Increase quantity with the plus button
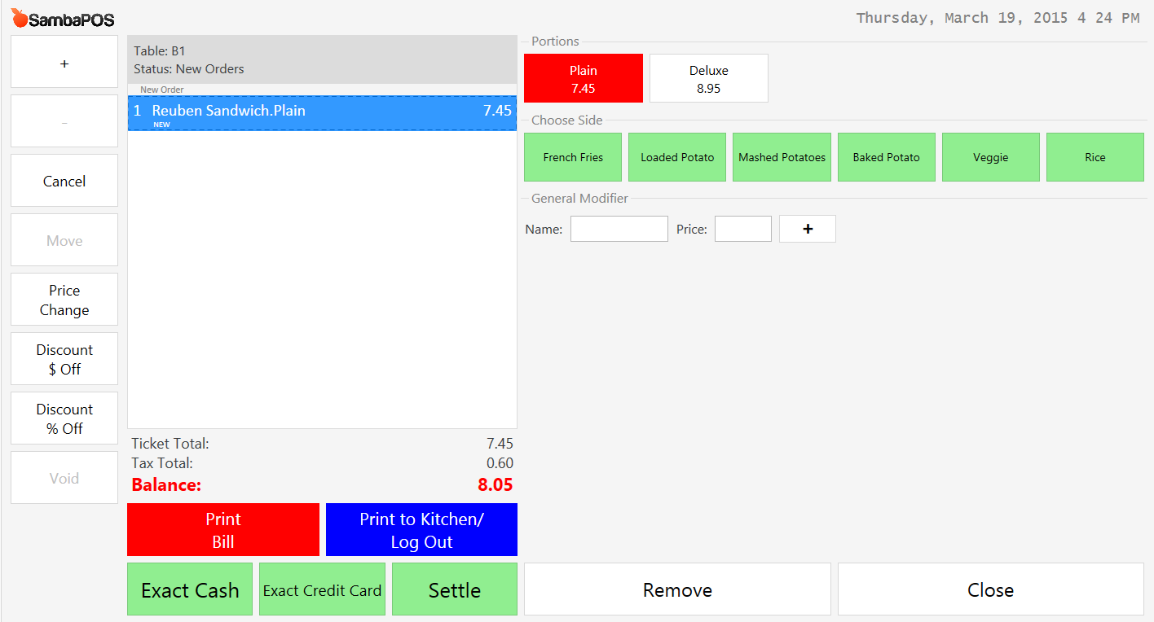The image size is (1154, 622). point(64,62)
